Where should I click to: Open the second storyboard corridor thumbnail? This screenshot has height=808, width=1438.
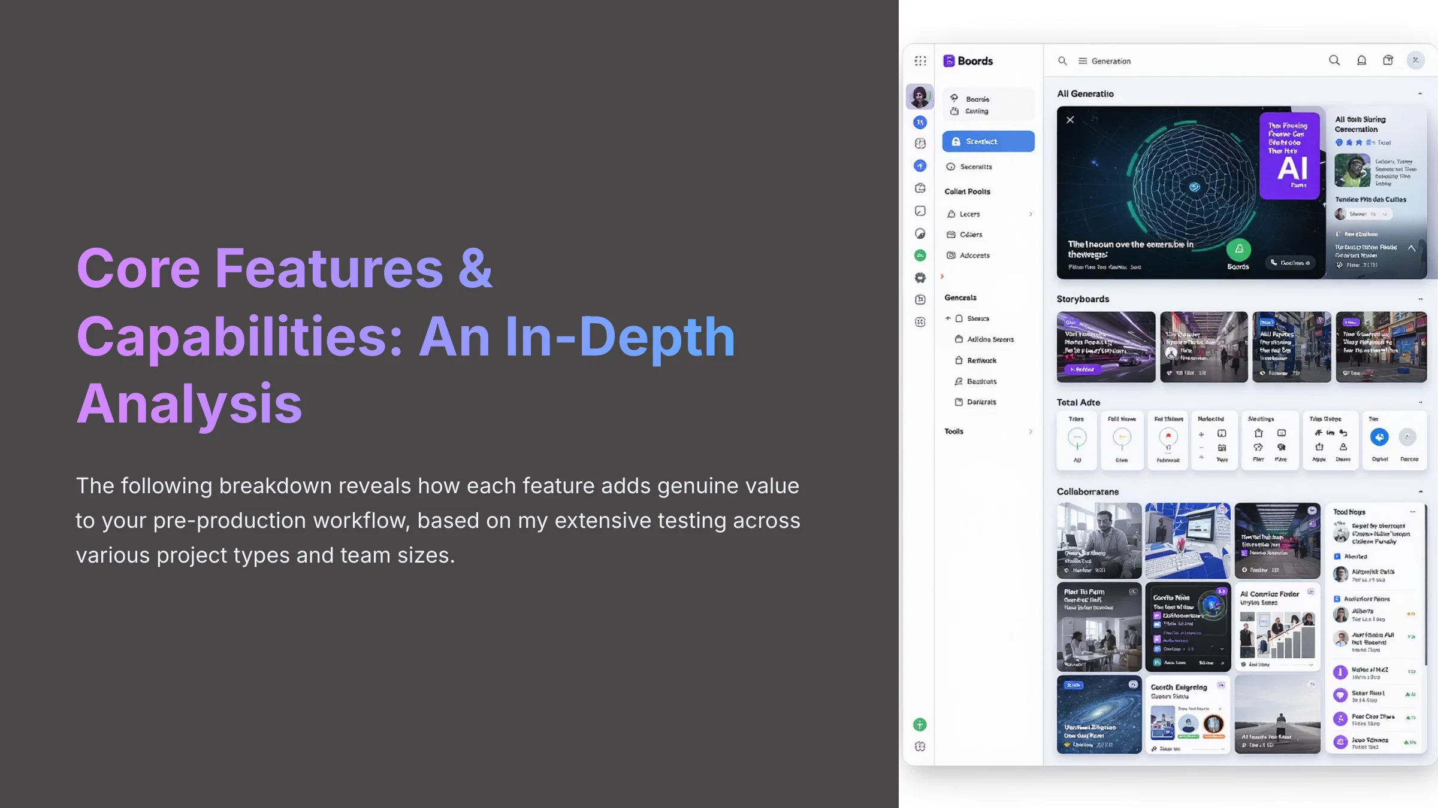(x=1204, y=347)
